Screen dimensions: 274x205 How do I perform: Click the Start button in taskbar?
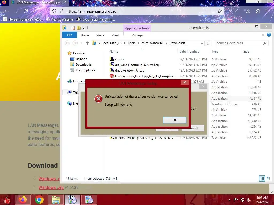coord(7,200)
